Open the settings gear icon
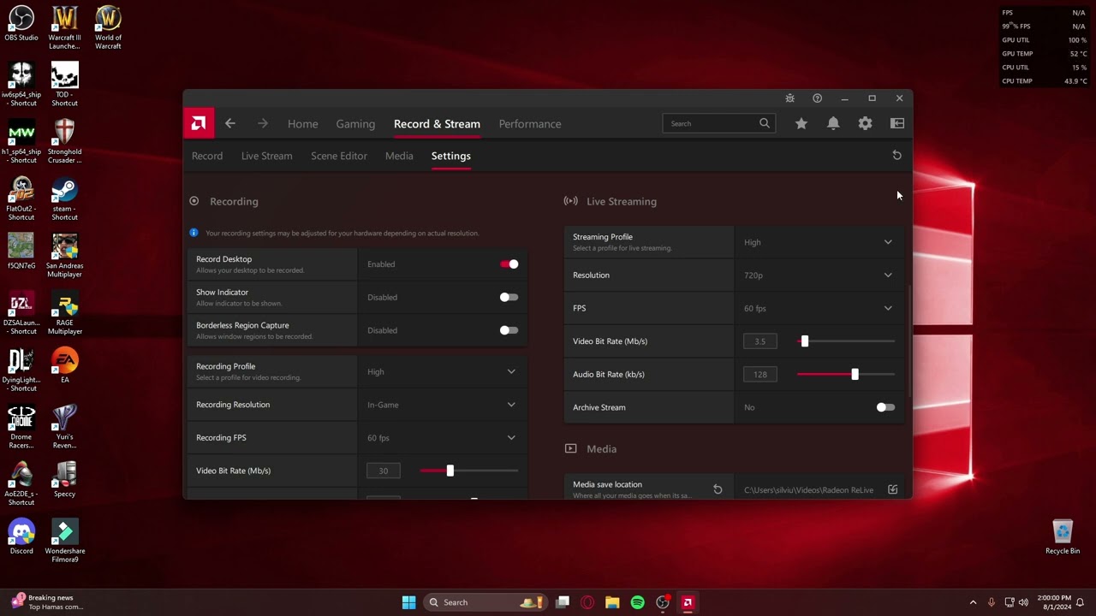The height and width of the screenshot is (616, 1096). click(866, 123)
